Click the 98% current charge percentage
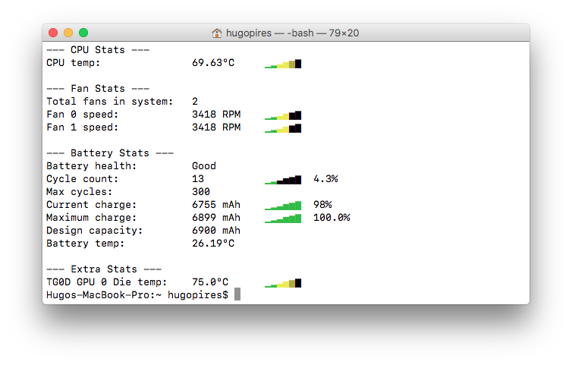Screen dimensions: 572x365 pyautogui.click(x=322, y=205)
